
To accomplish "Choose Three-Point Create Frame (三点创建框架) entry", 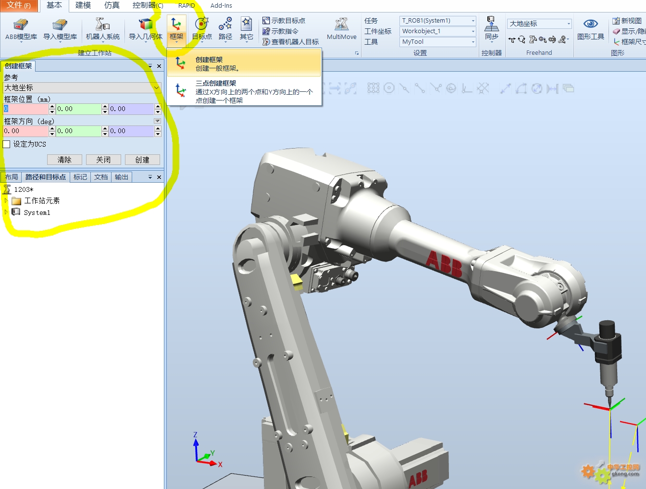I will click(x=244, y=91).
